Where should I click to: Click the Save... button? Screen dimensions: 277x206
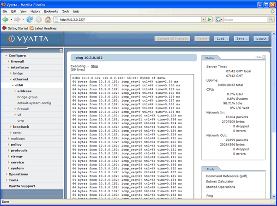(241, 39)
